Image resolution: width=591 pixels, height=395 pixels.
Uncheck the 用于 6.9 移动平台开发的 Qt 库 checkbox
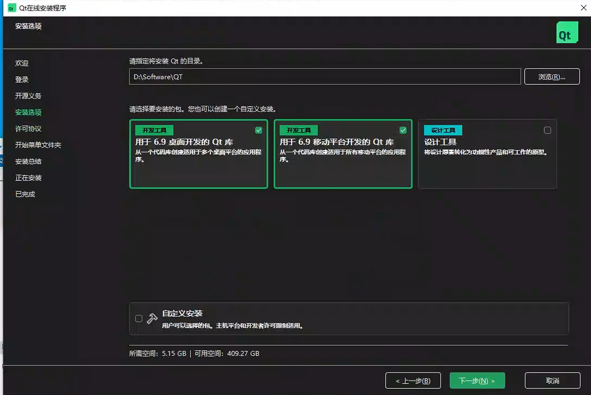403,130
